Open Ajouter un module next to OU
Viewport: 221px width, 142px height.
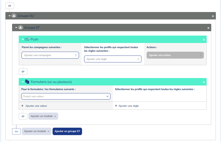coord(37,131)
